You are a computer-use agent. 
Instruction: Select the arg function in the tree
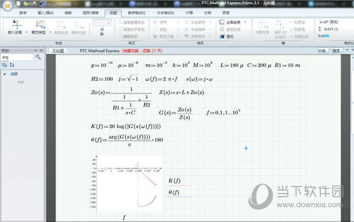[x=21, y=82]
